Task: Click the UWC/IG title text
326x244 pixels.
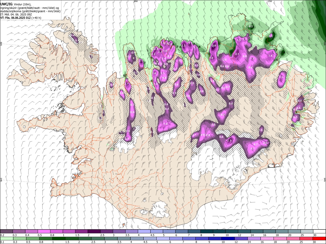Action: coord(6,4)
